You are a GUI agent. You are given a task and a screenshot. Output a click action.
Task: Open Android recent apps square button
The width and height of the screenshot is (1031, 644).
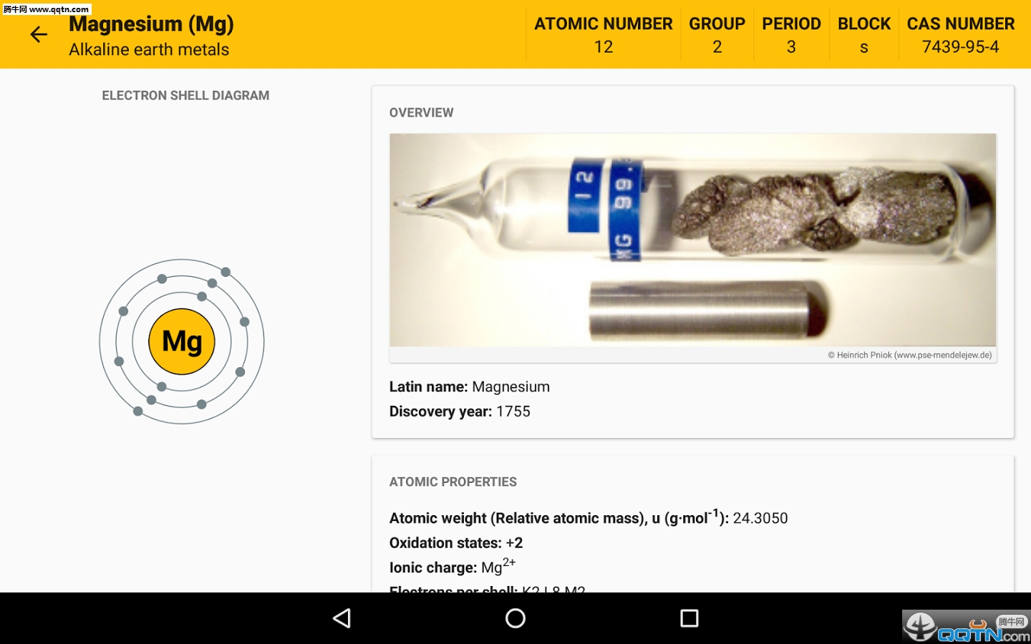pyautogui.click(x=689, y=618)
